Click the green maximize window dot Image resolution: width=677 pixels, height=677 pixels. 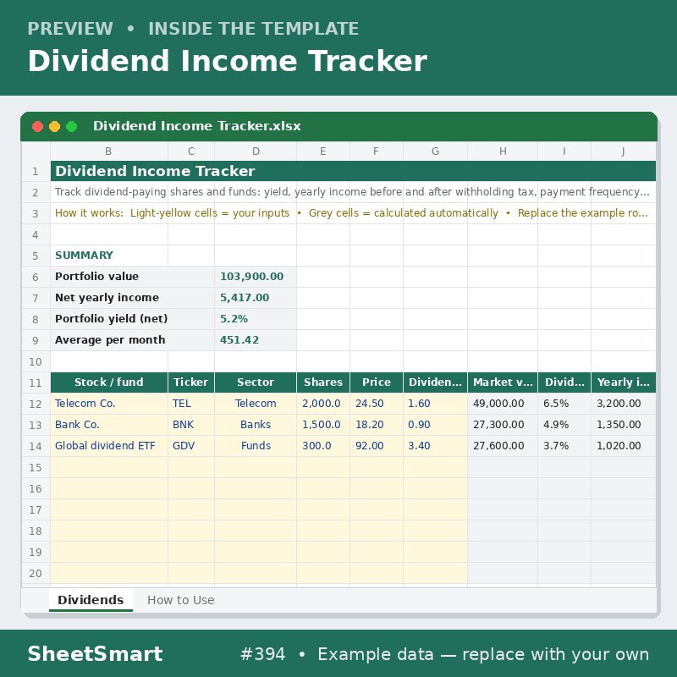coord(72,126)
